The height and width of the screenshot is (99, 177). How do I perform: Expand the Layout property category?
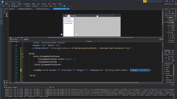165,67
